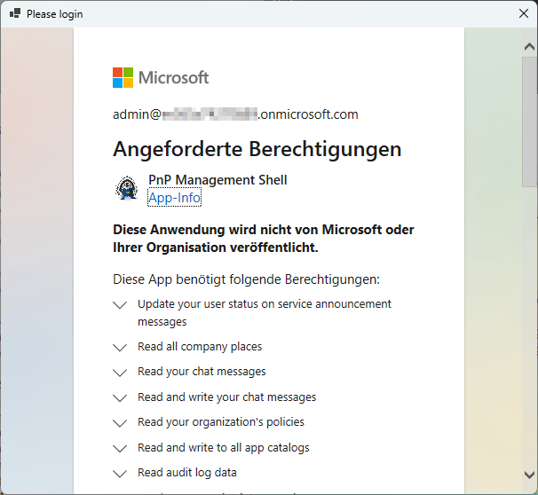
Task: Click the scrollbar down arrow
Action: 529,475
